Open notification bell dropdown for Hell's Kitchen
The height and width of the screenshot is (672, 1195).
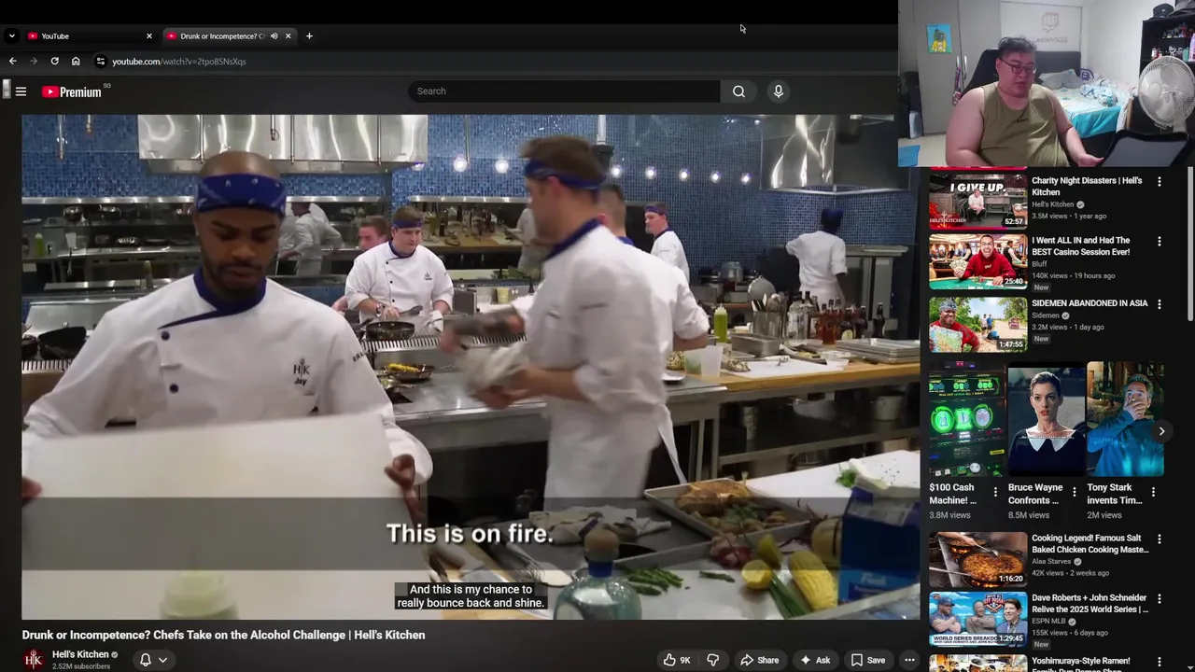153,660
